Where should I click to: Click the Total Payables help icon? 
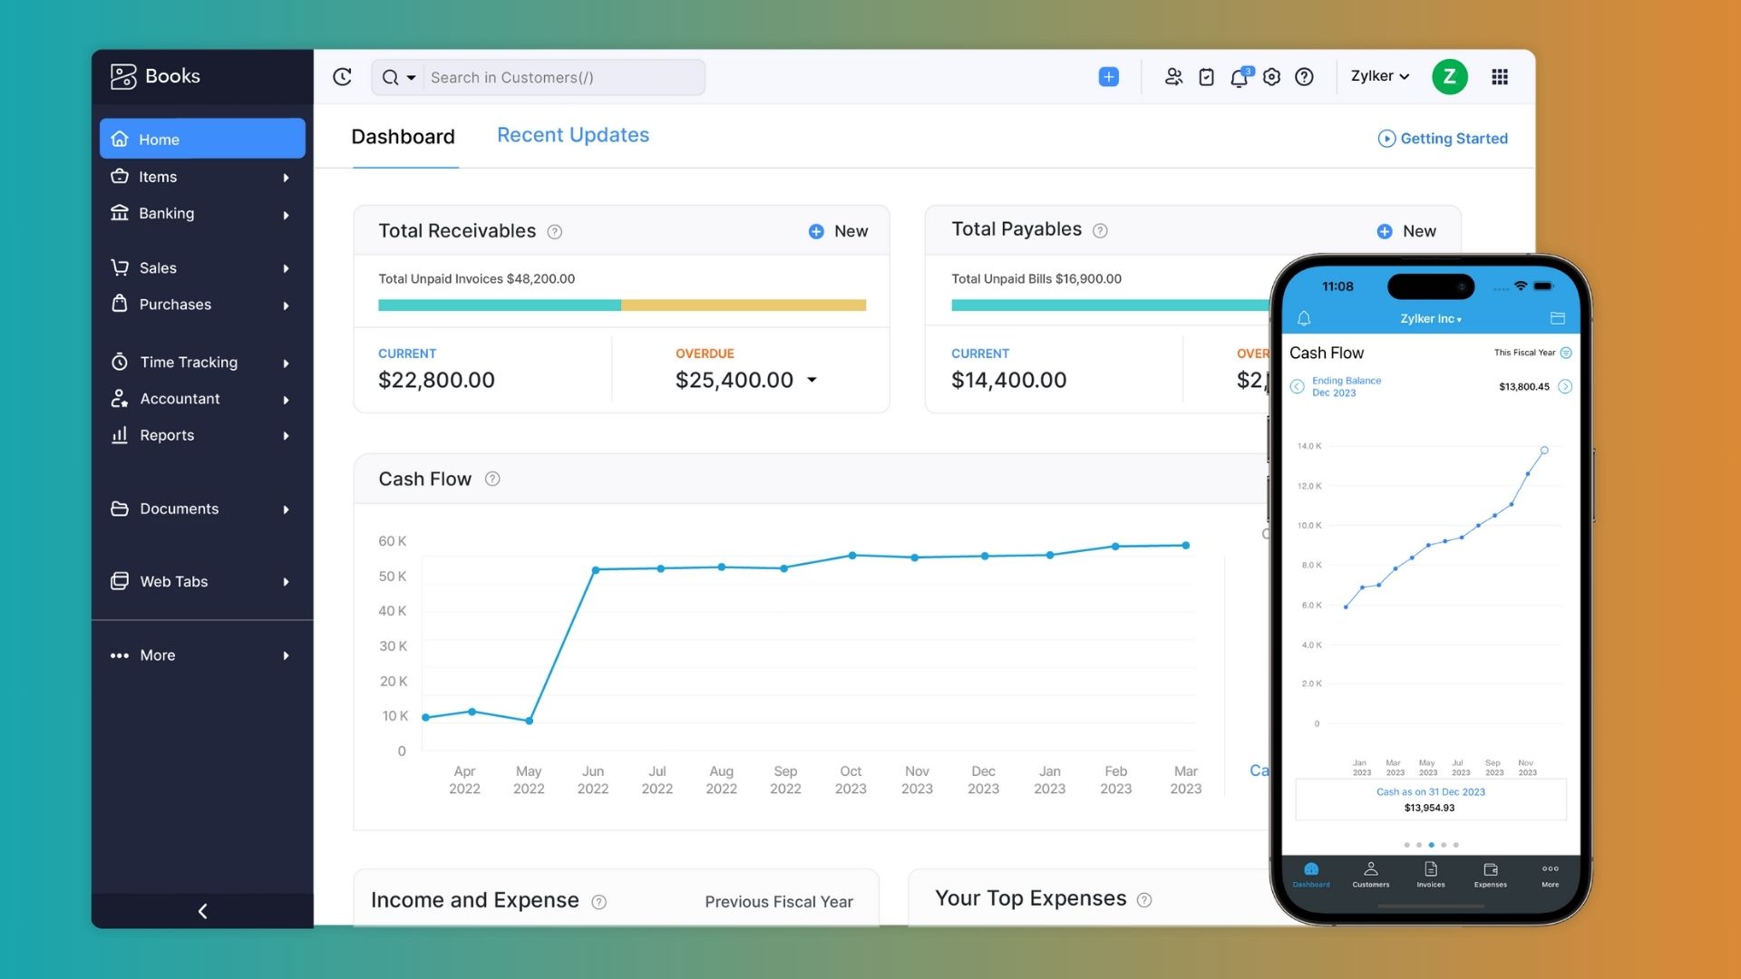coord(1100,230)
